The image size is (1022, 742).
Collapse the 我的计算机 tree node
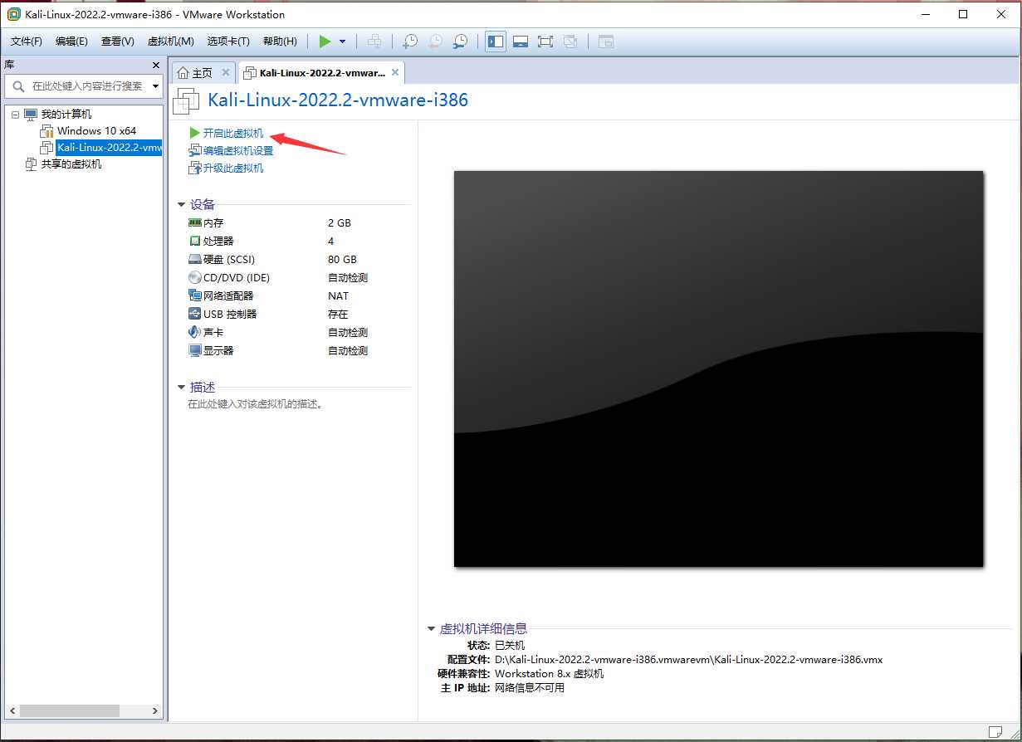(15, 115)
